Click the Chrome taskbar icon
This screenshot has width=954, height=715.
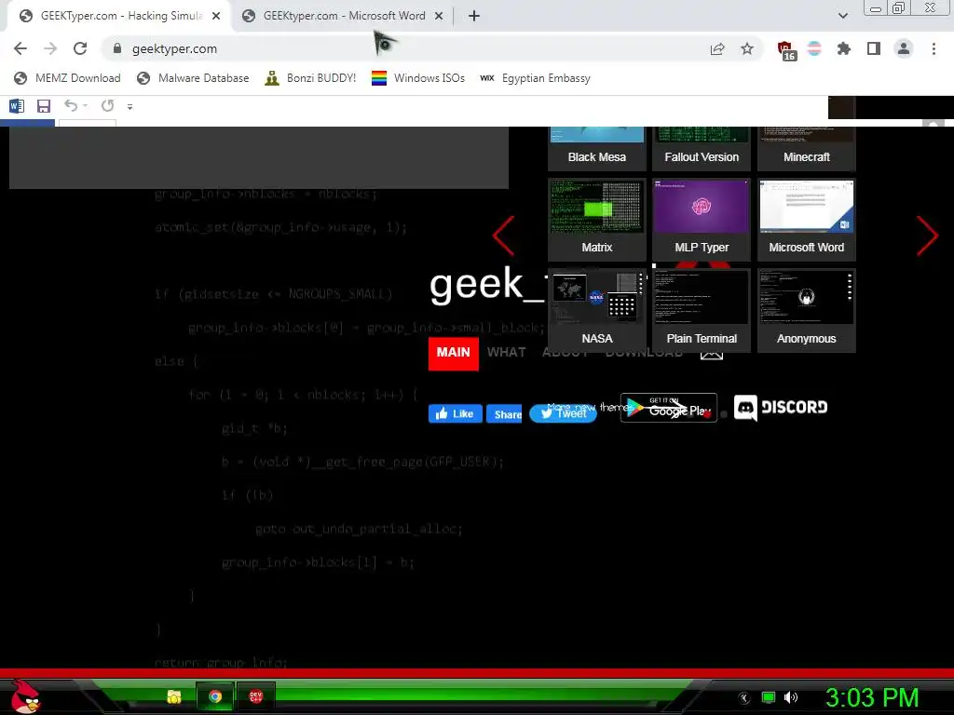(x=215, y=696)
